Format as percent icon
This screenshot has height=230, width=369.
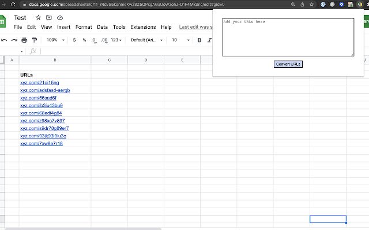[84, 40]
